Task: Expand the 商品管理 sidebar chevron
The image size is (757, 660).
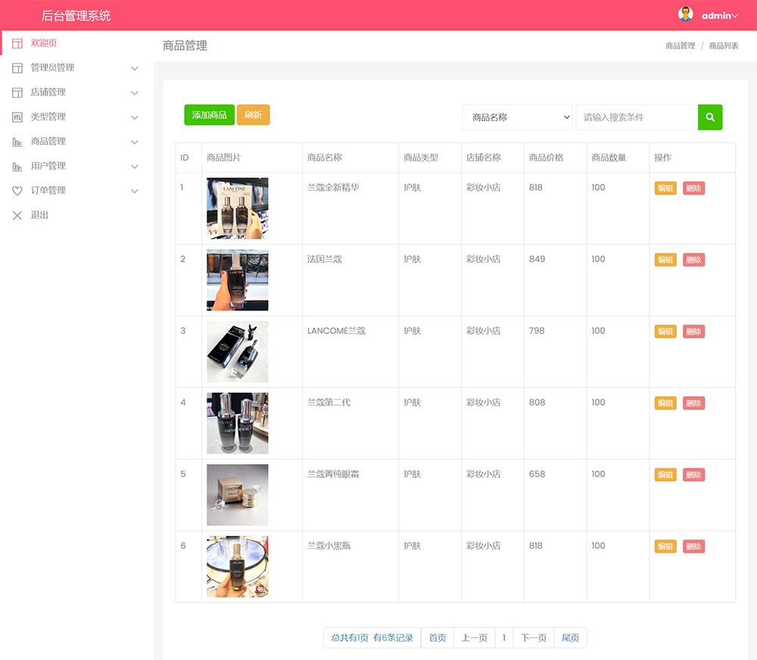Action: [x=135, y=142]
